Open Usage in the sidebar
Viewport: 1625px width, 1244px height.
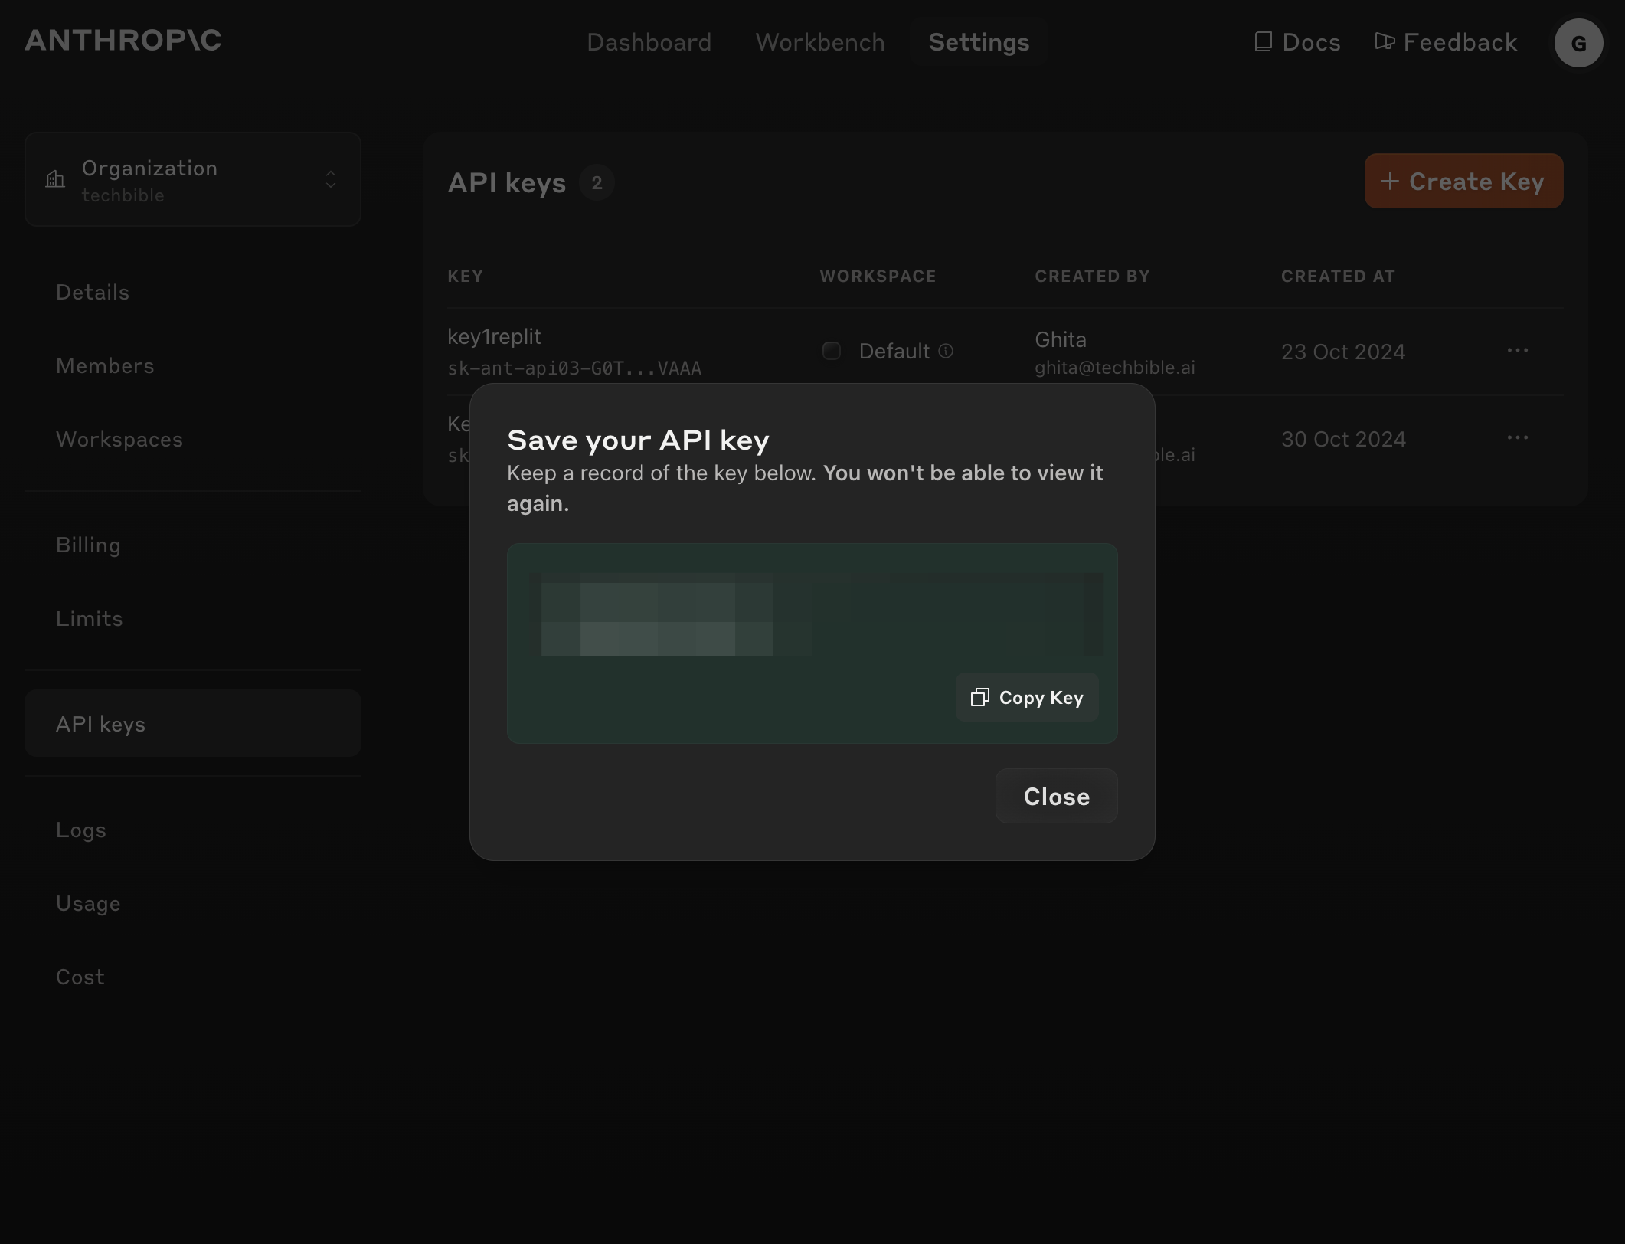click(x=88, y=903)
